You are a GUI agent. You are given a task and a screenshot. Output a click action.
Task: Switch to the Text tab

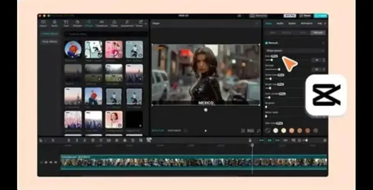[66, 24]
